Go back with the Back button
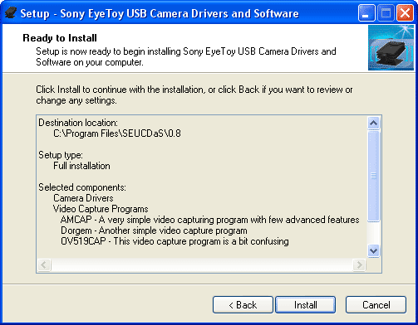 tap(243, 305)
